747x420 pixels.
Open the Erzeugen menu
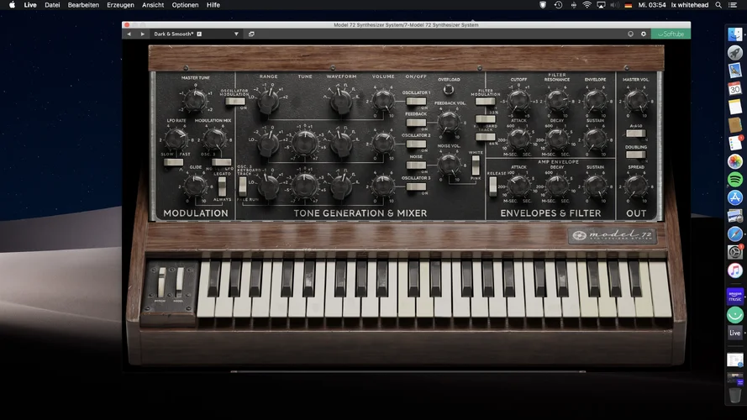click(120, 5)
